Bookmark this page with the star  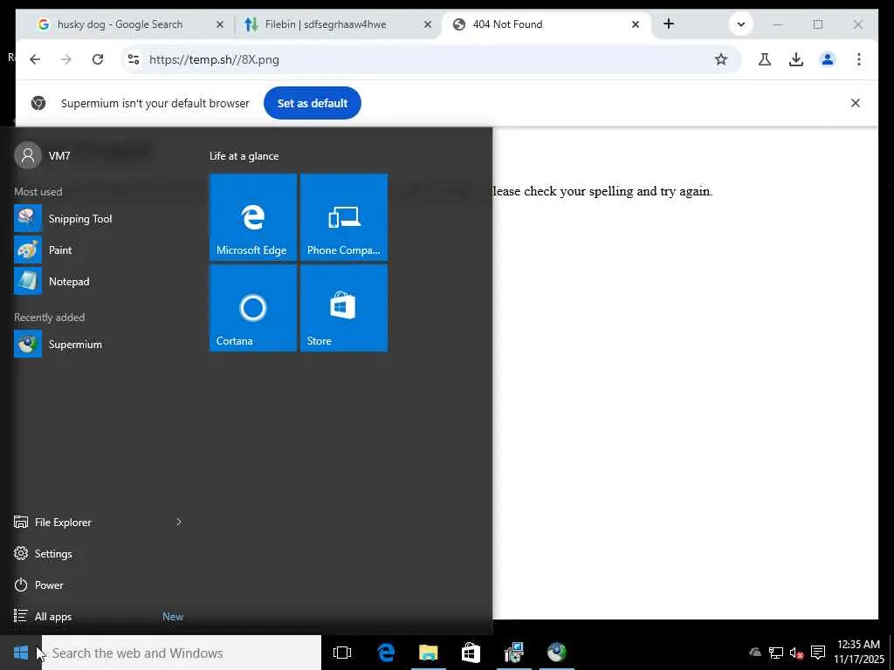click(x=721, y=59)
